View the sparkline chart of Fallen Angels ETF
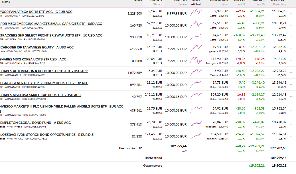Image resolution: width=296 pixels, height=174 pixels. point(196,110)
